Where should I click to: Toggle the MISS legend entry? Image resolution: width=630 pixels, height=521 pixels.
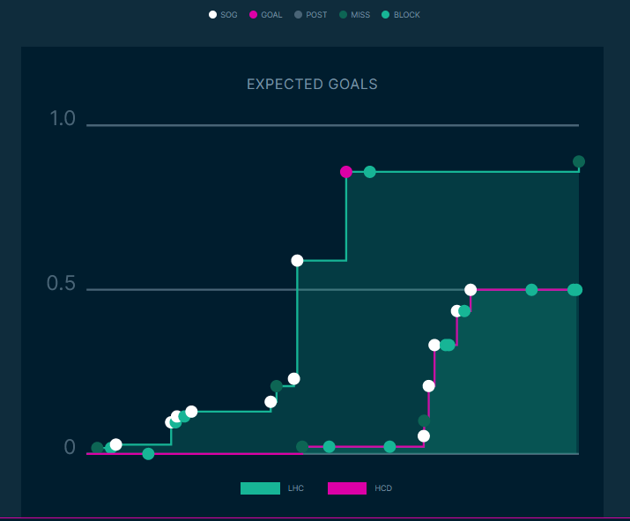click(354, 15)
